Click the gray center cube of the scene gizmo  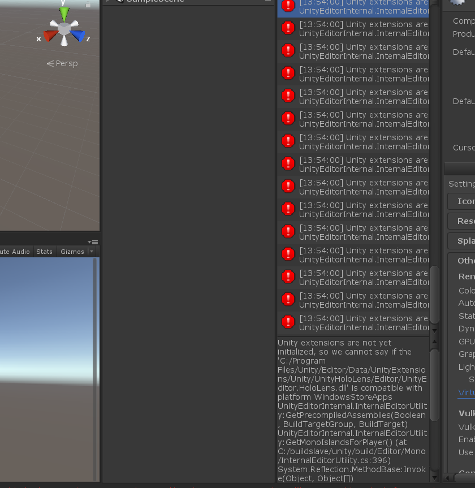[64, 29]
